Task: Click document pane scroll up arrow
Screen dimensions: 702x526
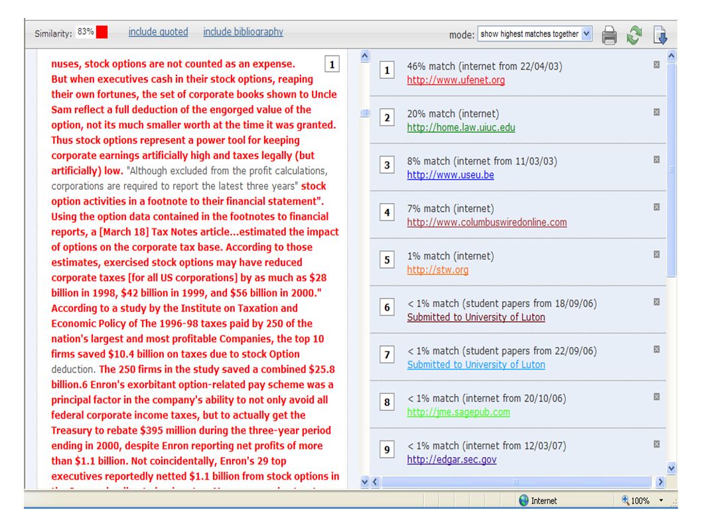Action: [x=365, y=56]
